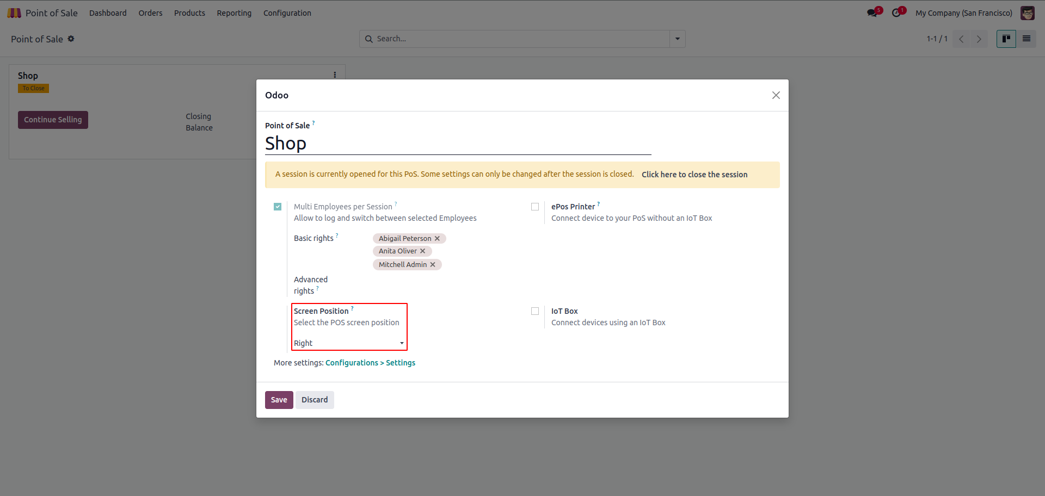Viewport: 1045px width, 496px height.
Task: Expand the search options dropdown arrow
Action: [x=678, y=39]
